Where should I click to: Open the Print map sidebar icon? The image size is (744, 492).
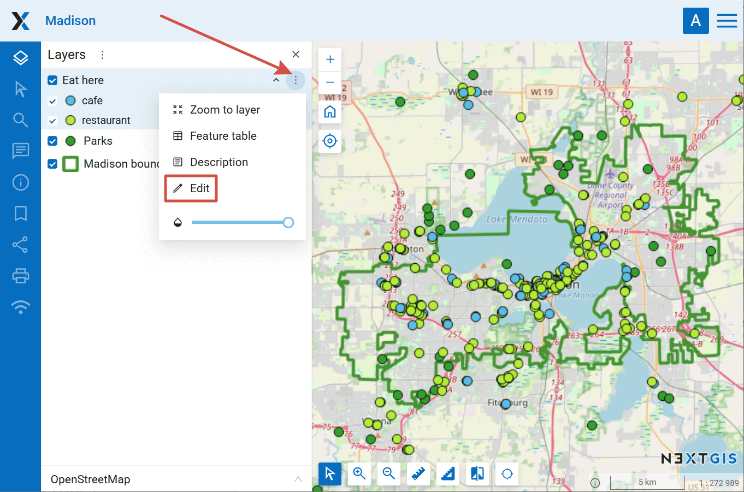coord(20,276)
